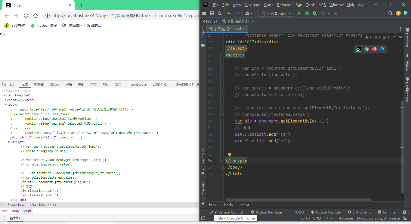Viewport: 411px width, 224px height.
Task: Open the File menu in PyCharm
Action: click(216, 5)
